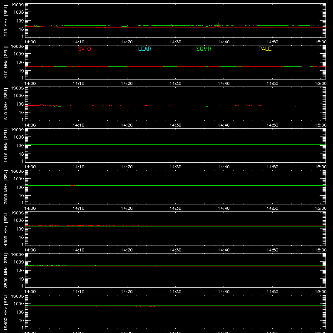Click the cyan LEAR legend label
This screenshot has height=333, width=333.
(144, 49)
